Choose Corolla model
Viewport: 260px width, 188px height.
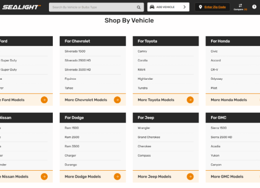click(143, 60)
